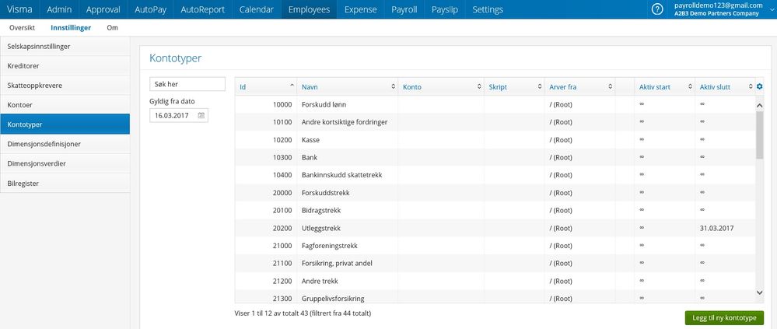Open Selskapsinnstillinger in the sidebar
Viewport: 777px width, 329px height.
click(65, 46)
